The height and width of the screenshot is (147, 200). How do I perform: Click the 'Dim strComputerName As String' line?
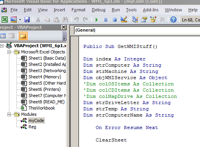coord(129,115)
